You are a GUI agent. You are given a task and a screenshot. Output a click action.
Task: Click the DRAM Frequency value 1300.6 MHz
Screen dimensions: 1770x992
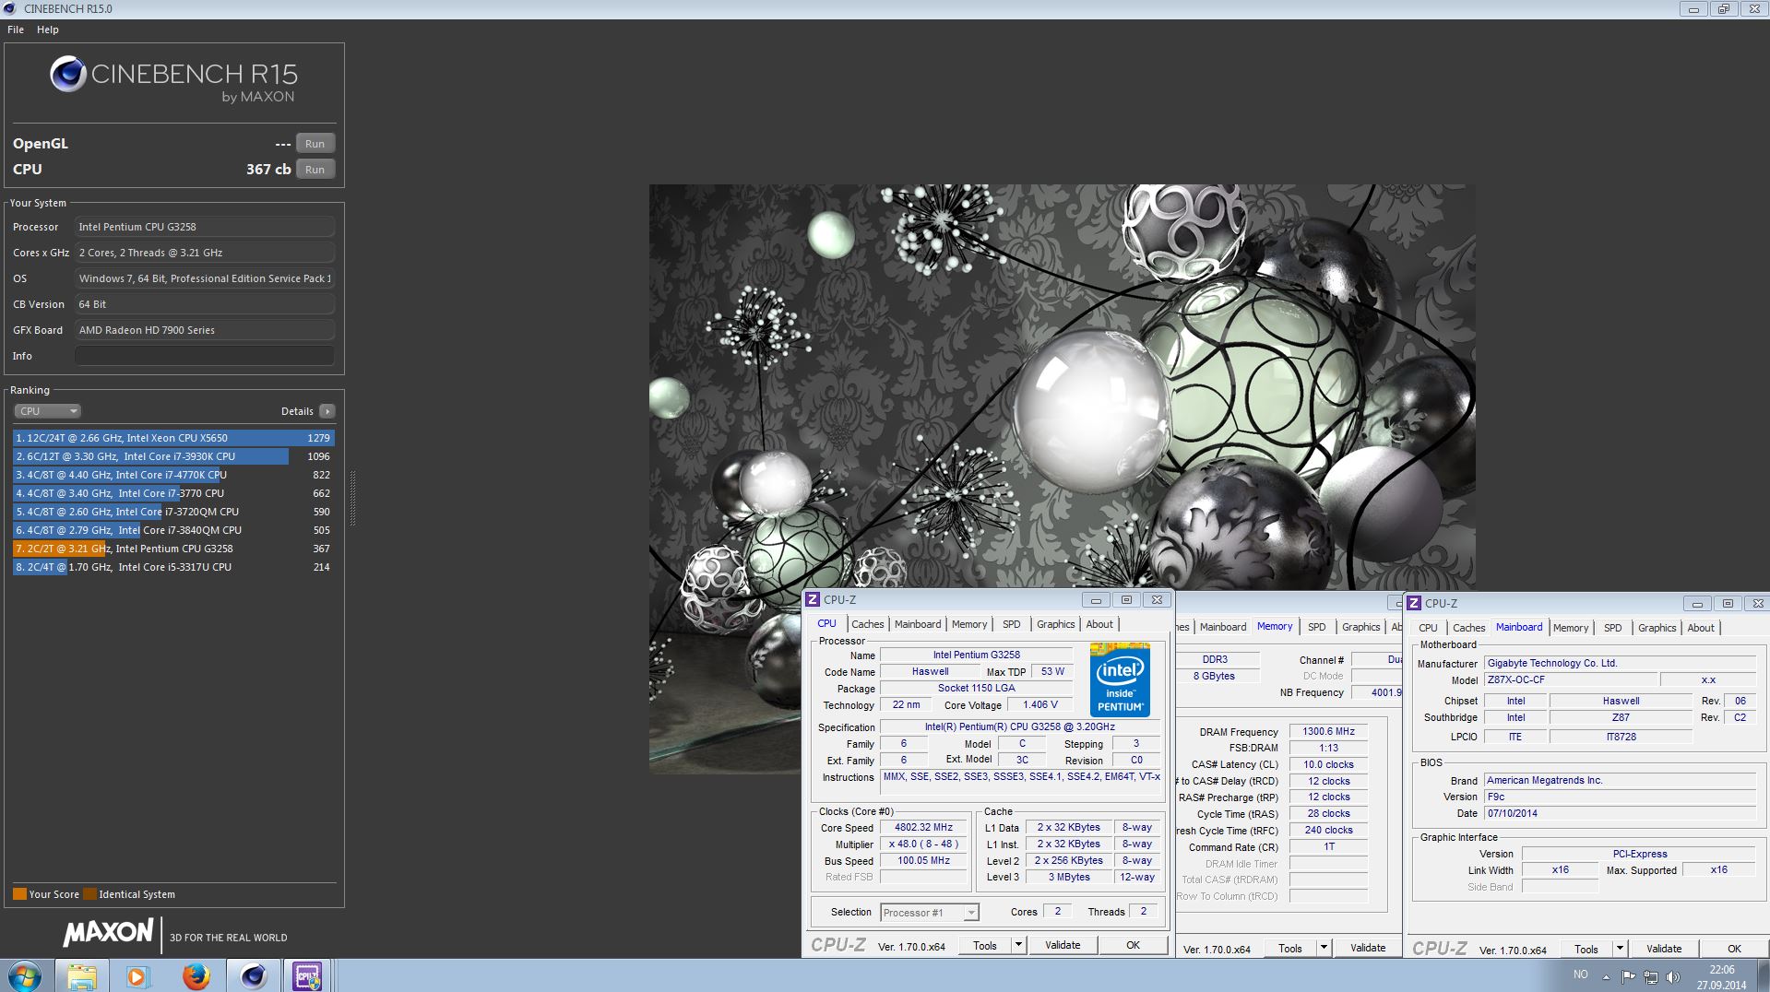tap(1328, 732)
